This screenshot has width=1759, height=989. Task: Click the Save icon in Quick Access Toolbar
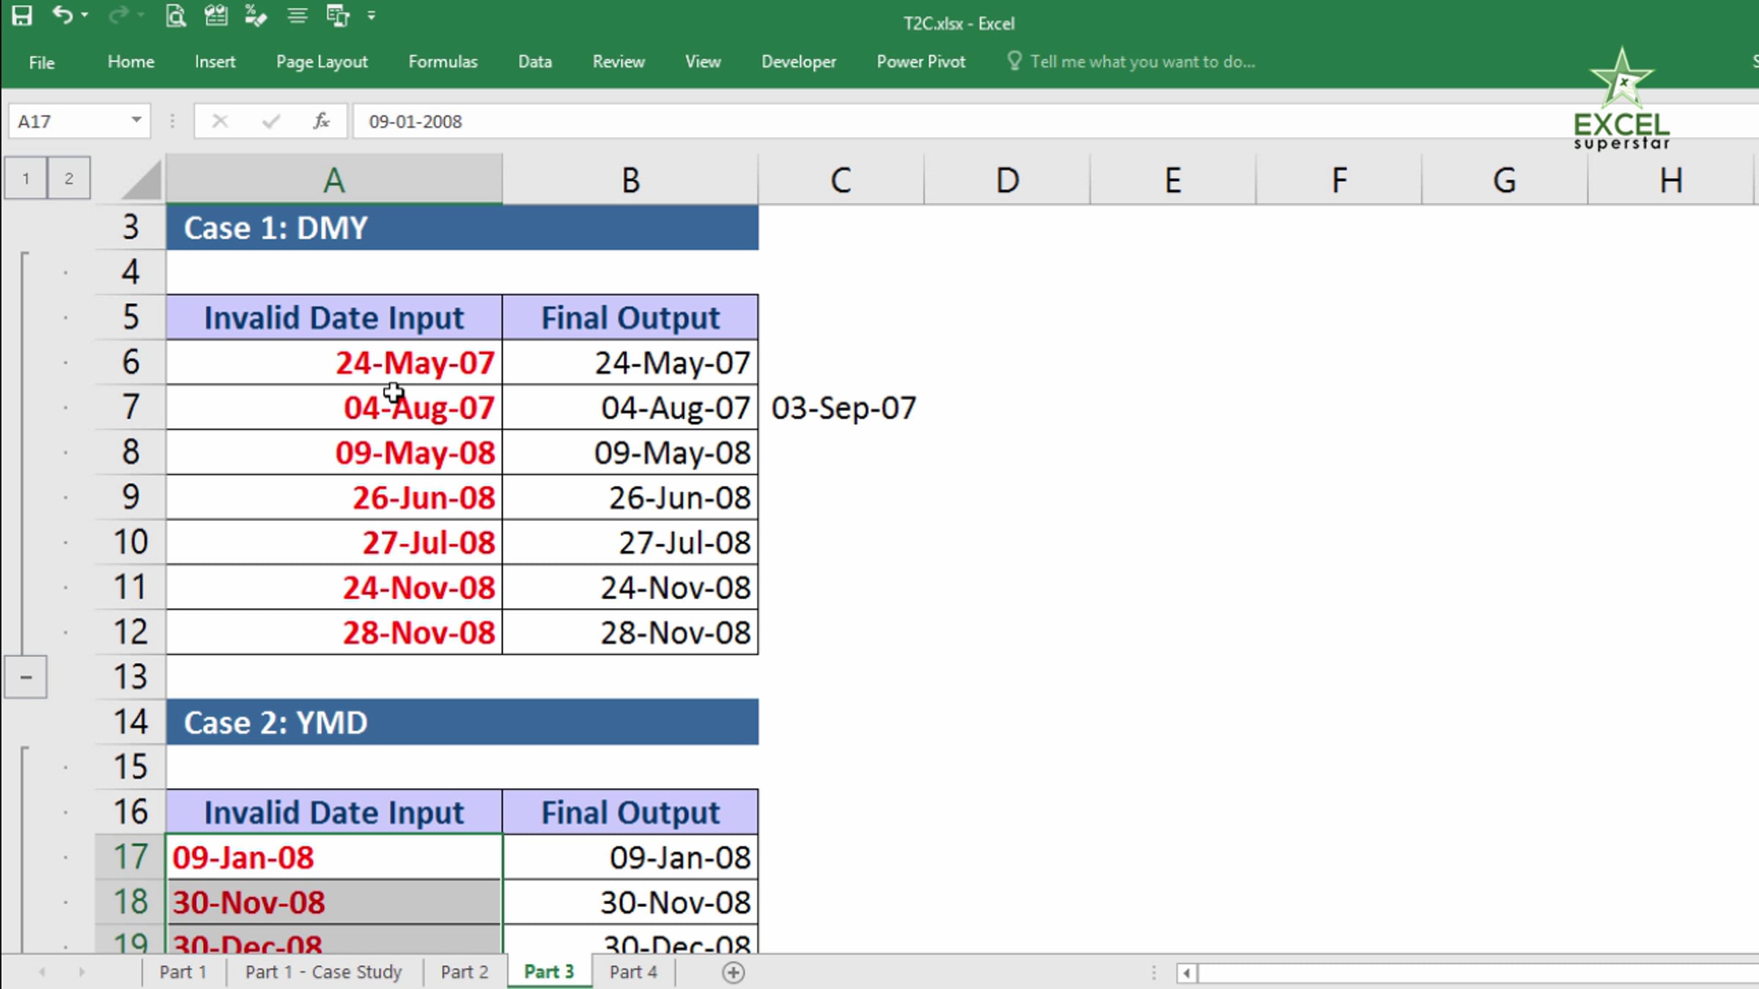(22, 15)
